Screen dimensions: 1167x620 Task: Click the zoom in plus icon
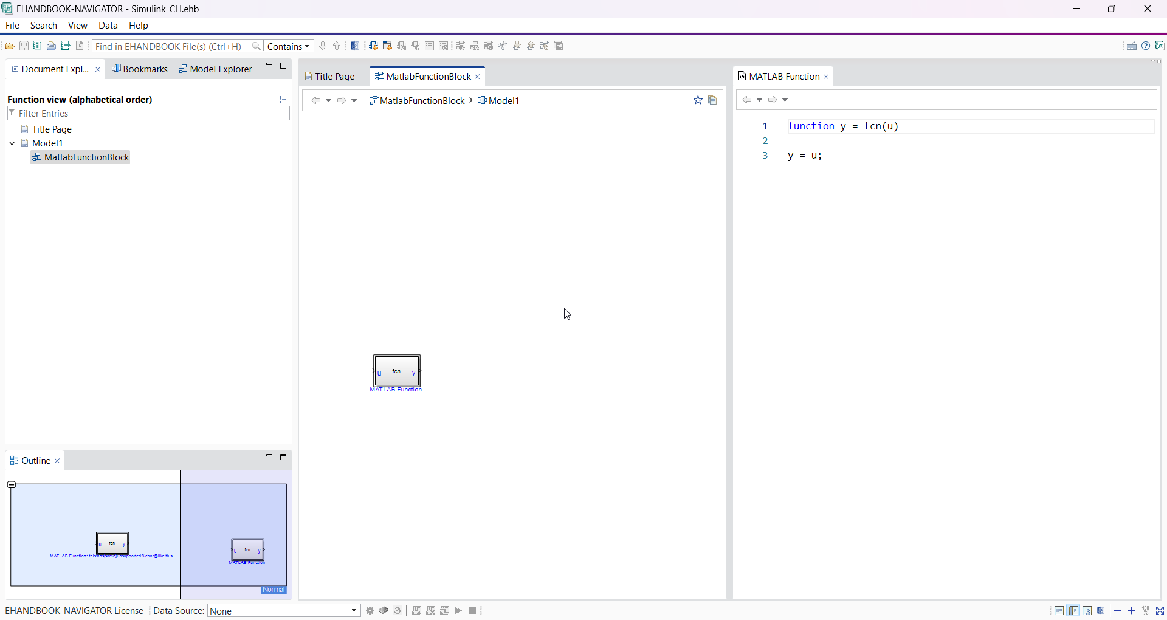coord(1132,611)
